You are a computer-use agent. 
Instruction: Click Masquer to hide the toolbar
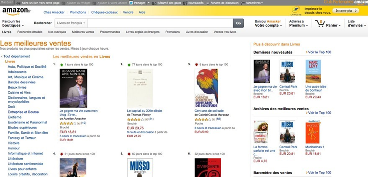[7, 2]
